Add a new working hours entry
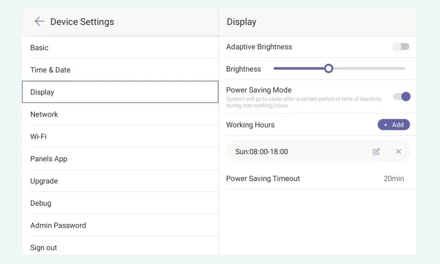 393,125
